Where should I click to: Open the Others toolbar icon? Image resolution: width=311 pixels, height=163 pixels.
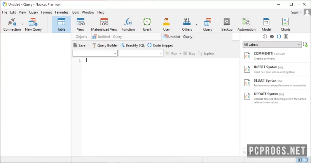pyautogui.click(x=187, y=24)
